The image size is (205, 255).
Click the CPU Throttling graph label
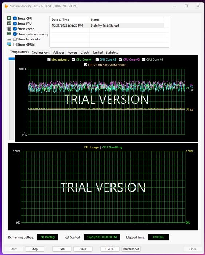coord(112,147)
